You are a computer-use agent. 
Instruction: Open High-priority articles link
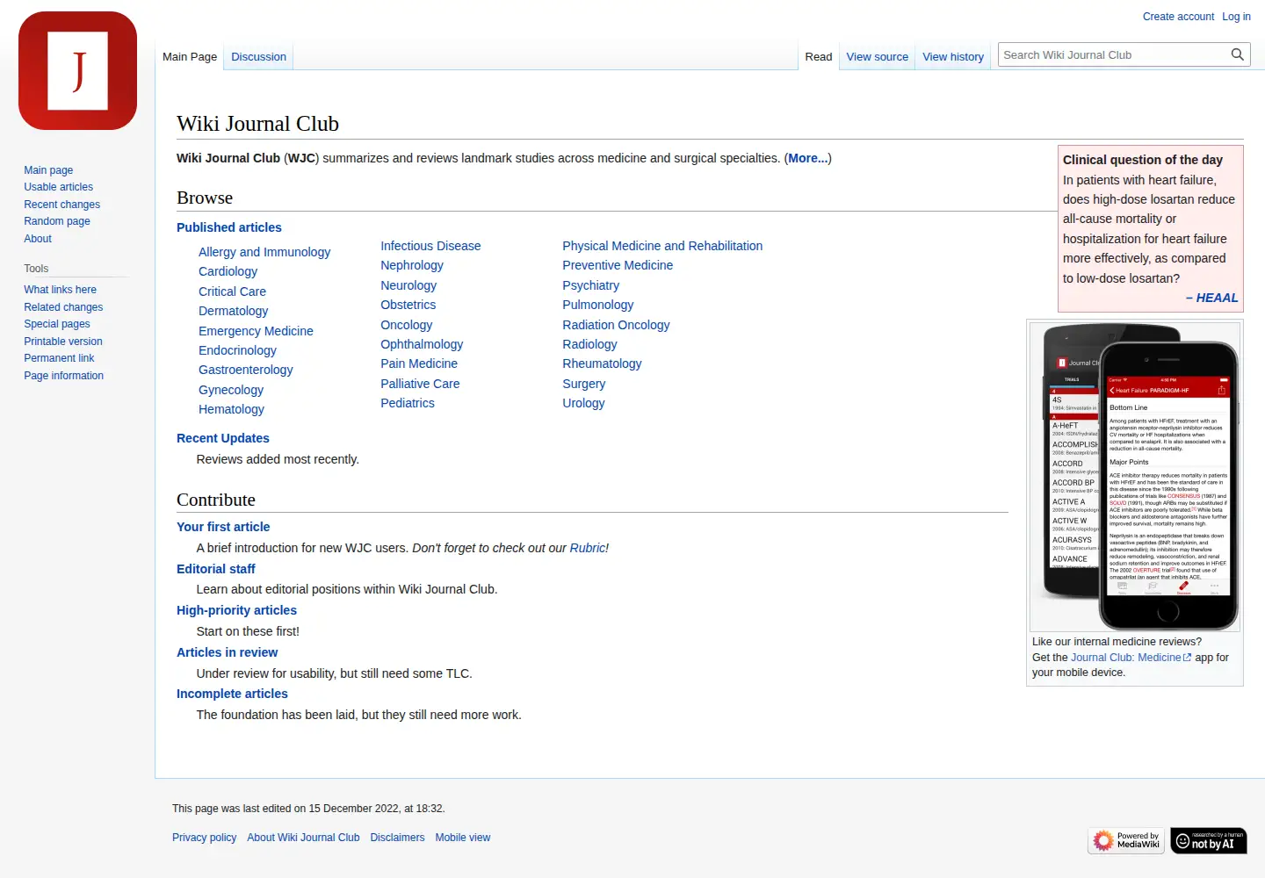tap(236, 610)
